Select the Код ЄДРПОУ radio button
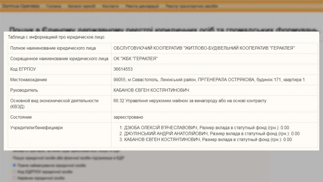Screen dimensions: 323x182 tap(15, 172)
